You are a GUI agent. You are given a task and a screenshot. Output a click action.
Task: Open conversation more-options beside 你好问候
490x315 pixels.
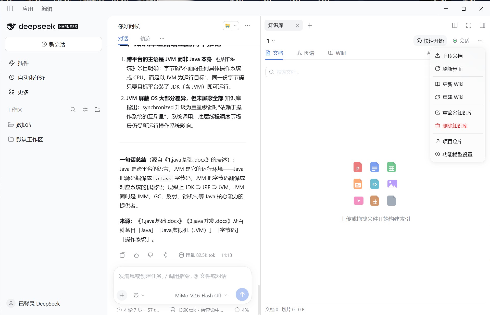click(247, 26)
